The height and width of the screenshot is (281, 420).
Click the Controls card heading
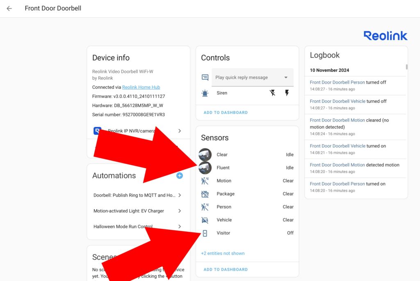[x=215, y=58]
